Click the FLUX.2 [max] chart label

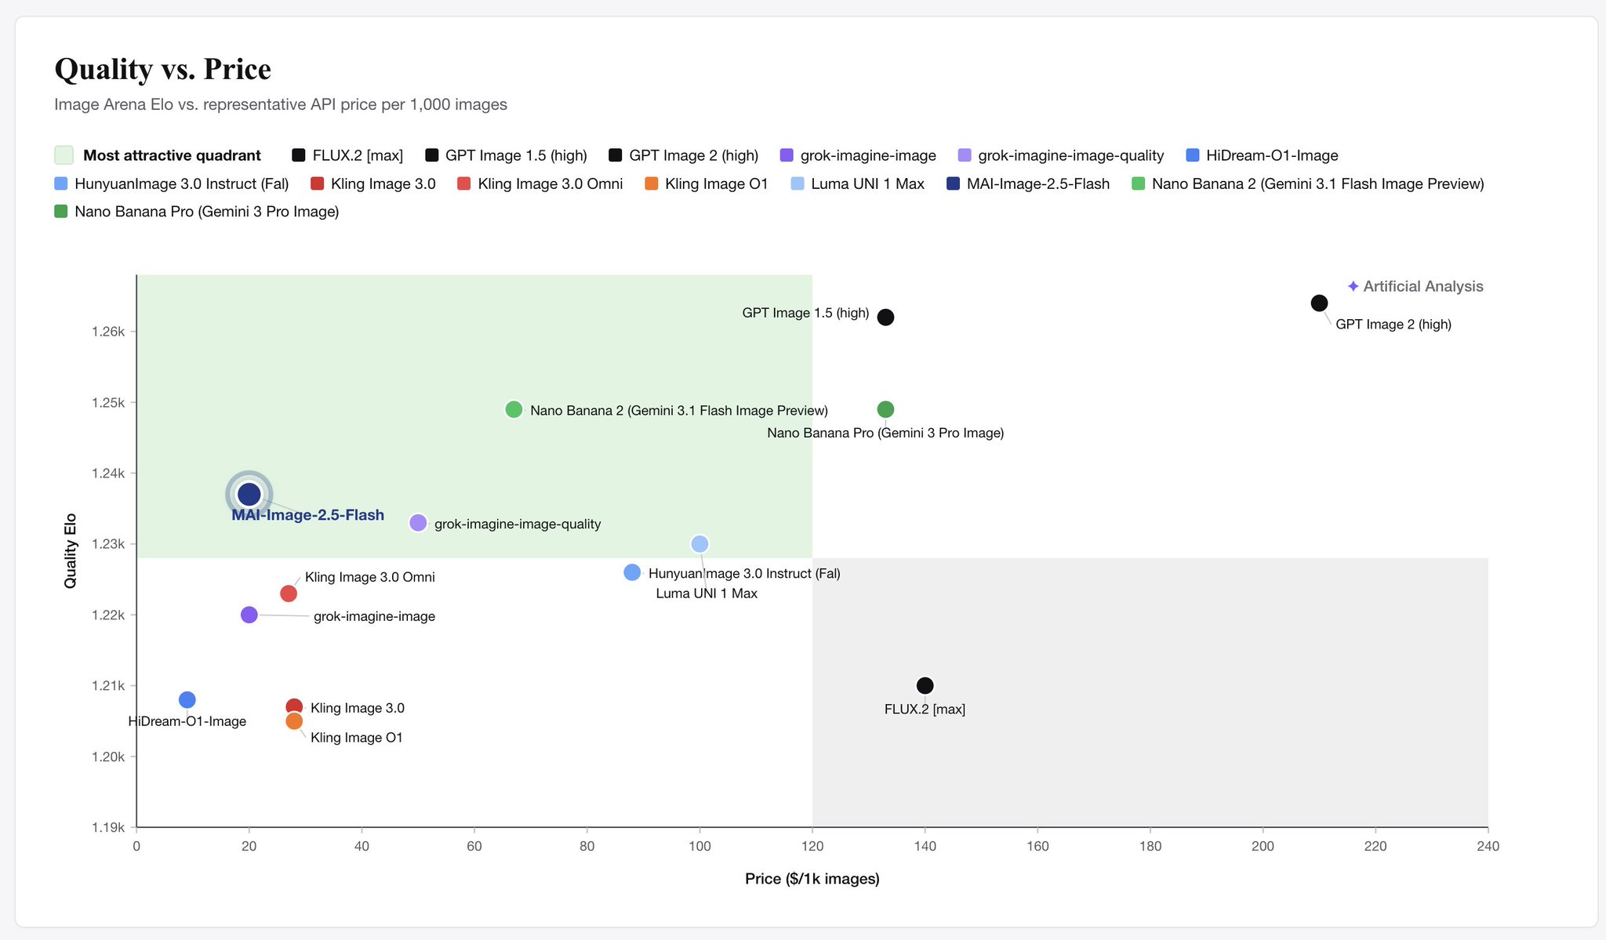[x=925, y=710]
